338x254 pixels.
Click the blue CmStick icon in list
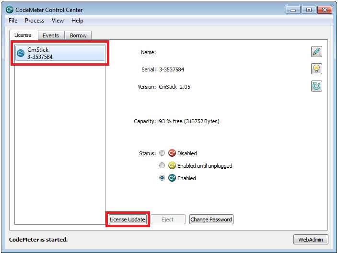21,53
